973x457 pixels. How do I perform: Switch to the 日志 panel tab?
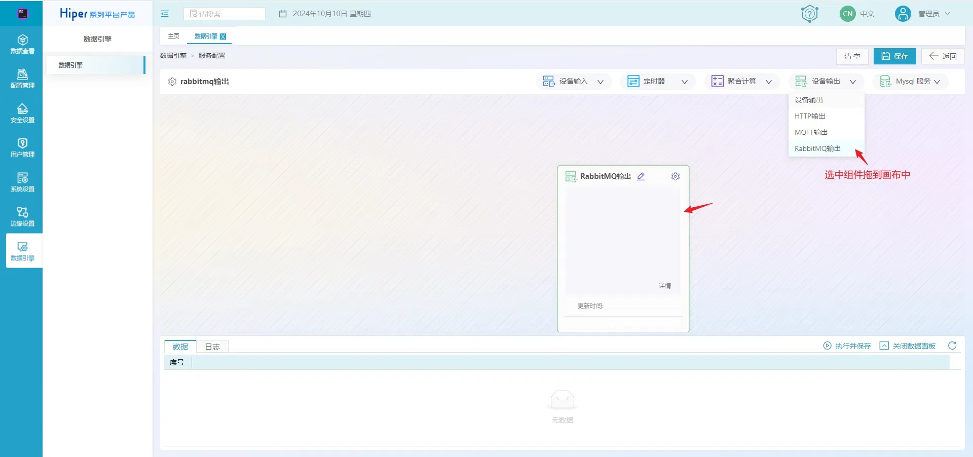212,347
